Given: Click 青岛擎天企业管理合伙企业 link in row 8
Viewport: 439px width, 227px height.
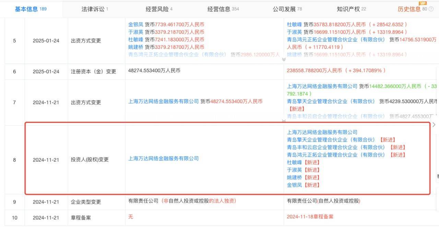Looking at the screenshot, I should [x=331, y=140].
